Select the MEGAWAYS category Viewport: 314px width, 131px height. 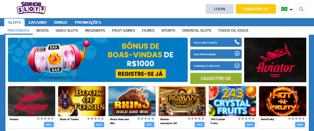point(95,31)
